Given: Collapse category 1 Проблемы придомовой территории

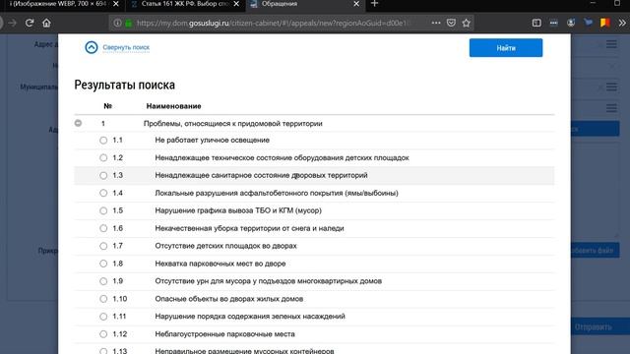Looking at the screenshot, I should [79, 123].
